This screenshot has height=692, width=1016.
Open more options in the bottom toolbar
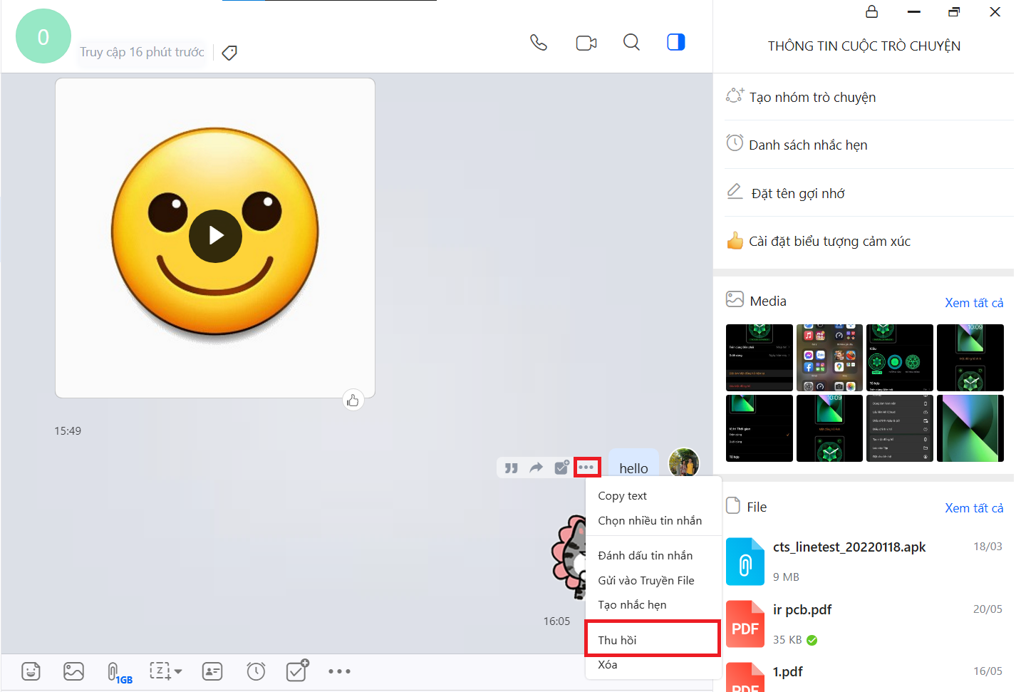pos(339,671)
